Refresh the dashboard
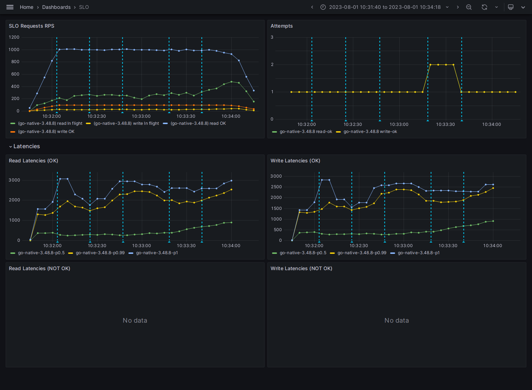 coord(484,7)
